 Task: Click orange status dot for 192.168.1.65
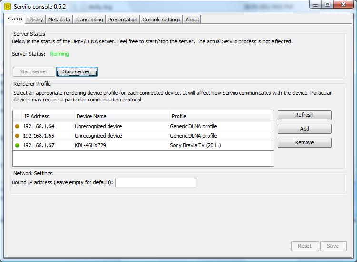pos(17,136)
